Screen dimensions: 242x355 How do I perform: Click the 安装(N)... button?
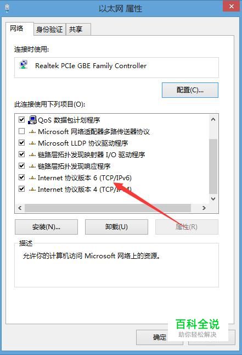click(46, 227)
